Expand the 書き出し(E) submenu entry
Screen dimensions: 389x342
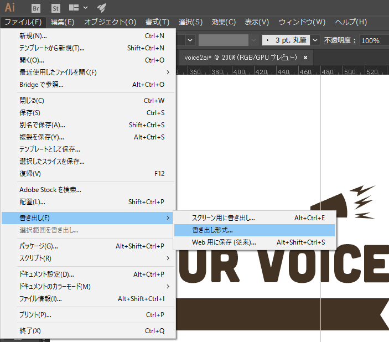click(x=87, y=218)
